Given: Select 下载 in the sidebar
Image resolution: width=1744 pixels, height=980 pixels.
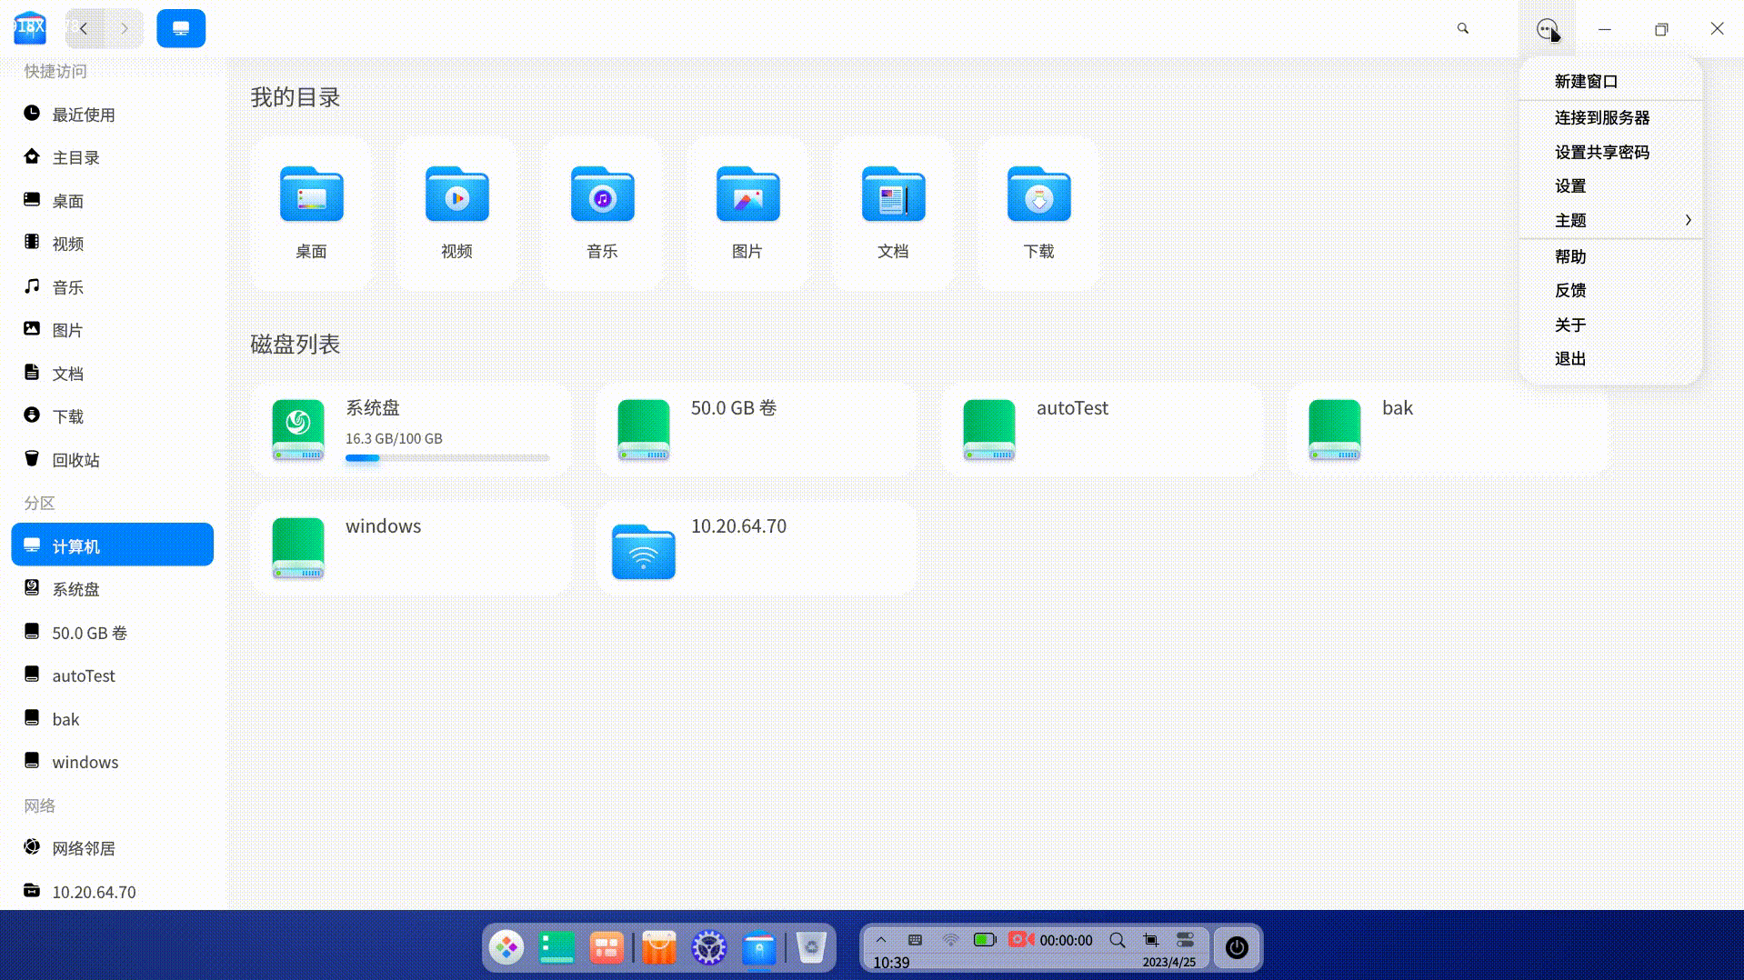Looking at the screenshot, I should click(113, 417).
